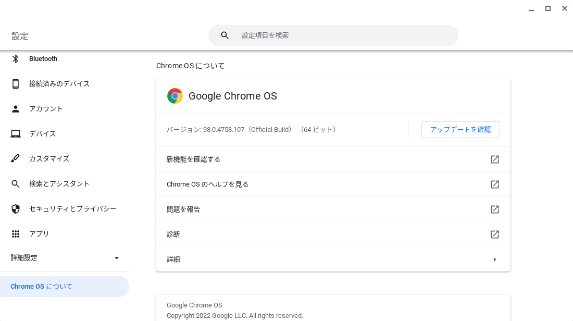Expand 詳細設定 dropdown arrow in sidebar
The height and width of the screenshot is (321, 573).
117,258
